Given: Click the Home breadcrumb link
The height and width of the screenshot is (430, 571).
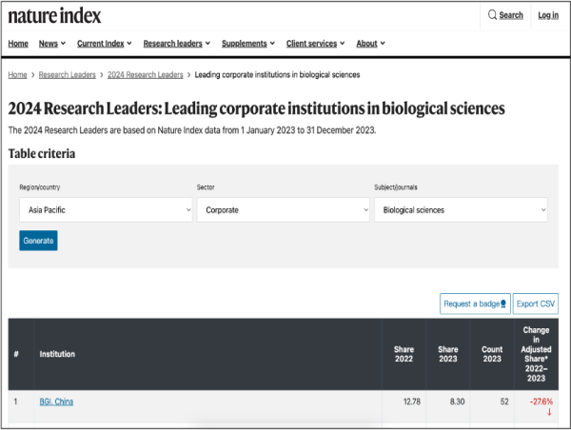Looking at the screenshot, I should [x=17, y=74].
